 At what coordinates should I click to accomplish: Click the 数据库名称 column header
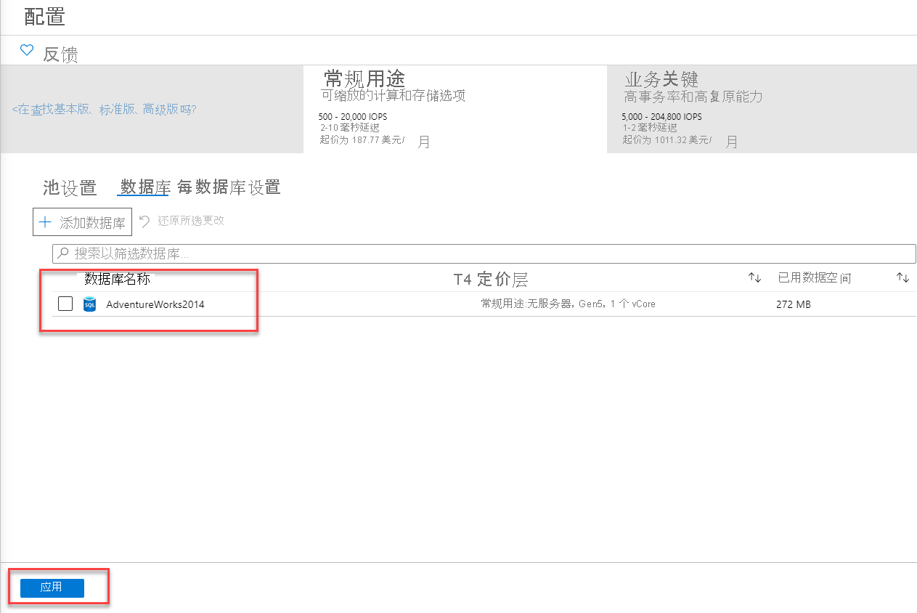tap(116, 279)
